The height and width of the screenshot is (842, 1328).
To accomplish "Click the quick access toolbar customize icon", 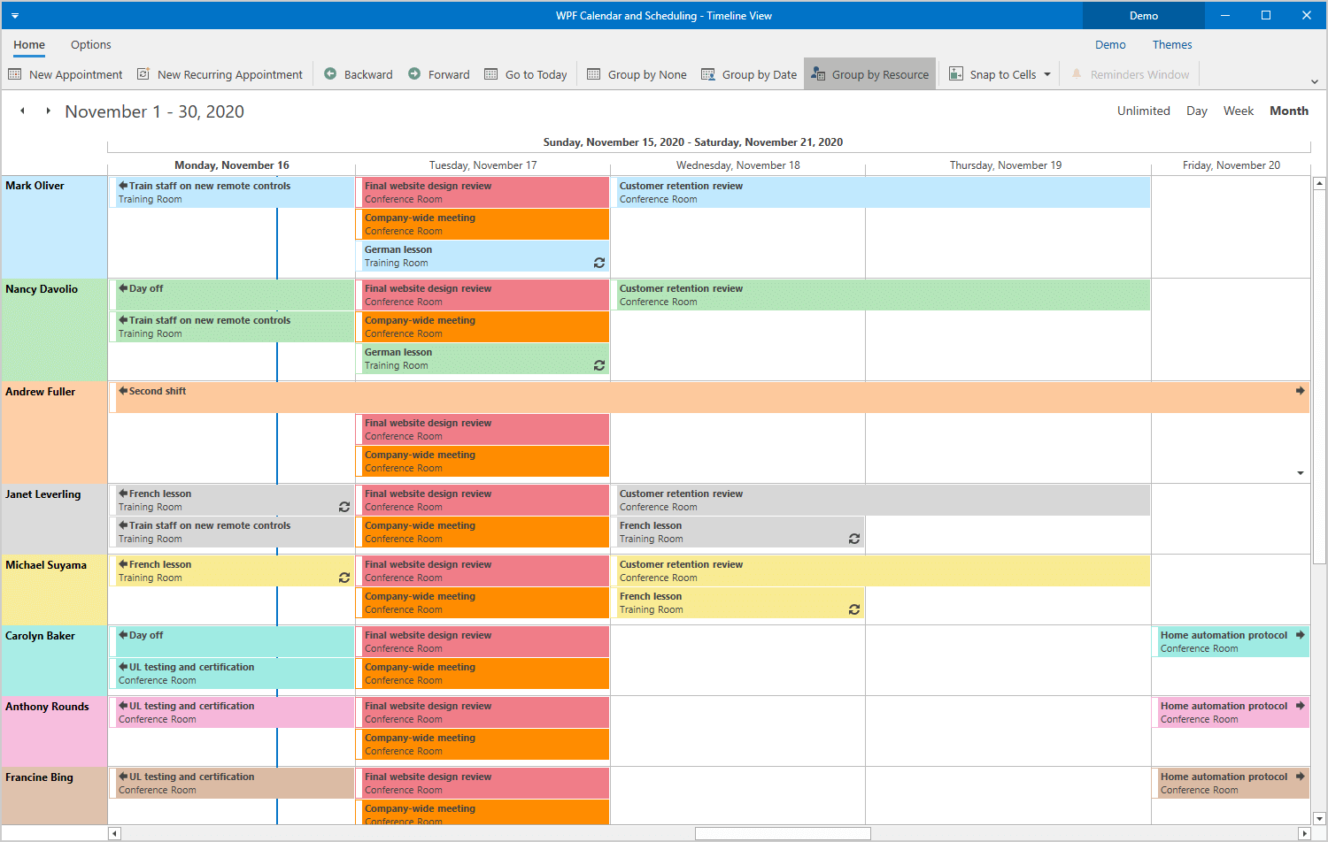I will pyautogui.click(x=15, y=16).
